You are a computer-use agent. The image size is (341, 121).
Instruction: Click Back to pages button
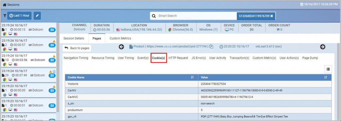click(x=77, y=48)
